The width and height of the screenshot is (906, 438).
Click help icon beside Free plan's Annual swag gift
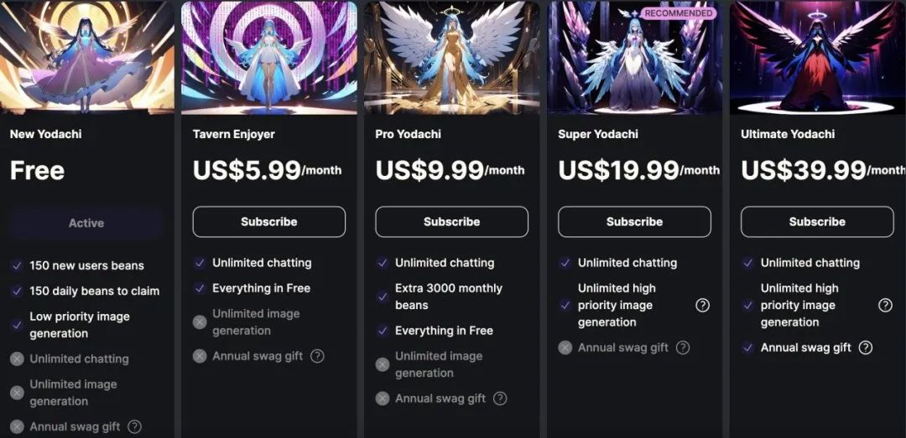(x=134, y=426)
